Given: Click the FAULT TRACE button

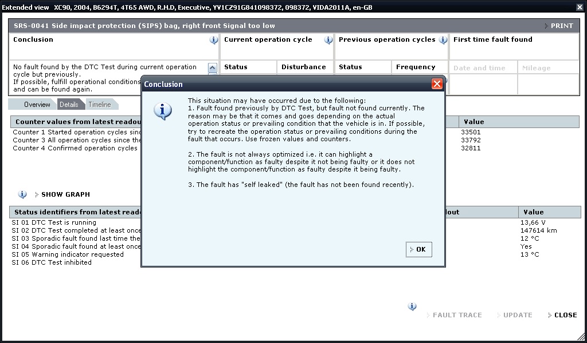Looking at the screenshot, I should click(x=456, y=315).
